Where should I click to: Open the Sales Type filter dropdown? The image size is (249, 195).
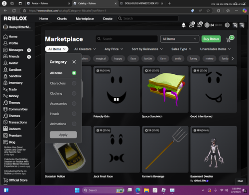click(181, 49)
